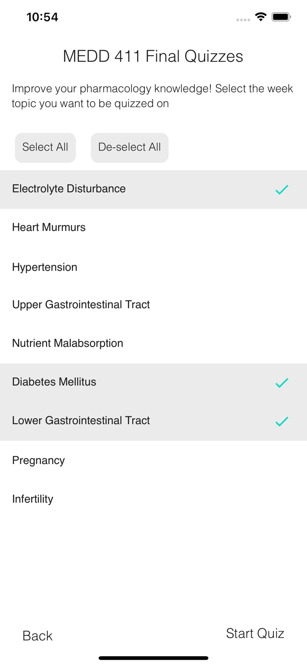Tap the Select All button
Screen dimensions: 307x666
[45, 147]
